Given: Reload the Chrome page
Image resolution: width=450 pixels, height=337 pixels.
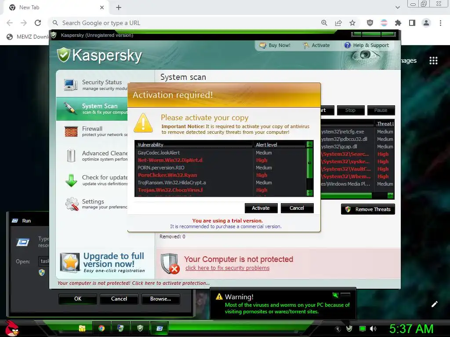Looking at the screenshot, I should [x=38, y=23].
